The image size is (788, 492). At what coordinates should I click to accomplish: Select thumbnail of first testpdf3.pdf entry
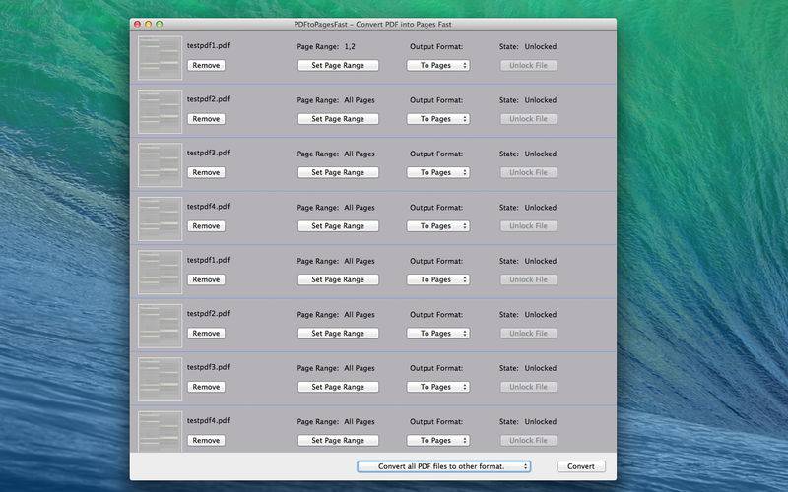click(x=160, y=164)
